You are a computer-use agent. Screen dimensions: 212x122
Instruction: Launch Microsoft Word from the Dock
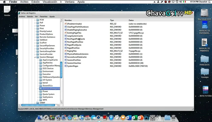pos(128,117)
